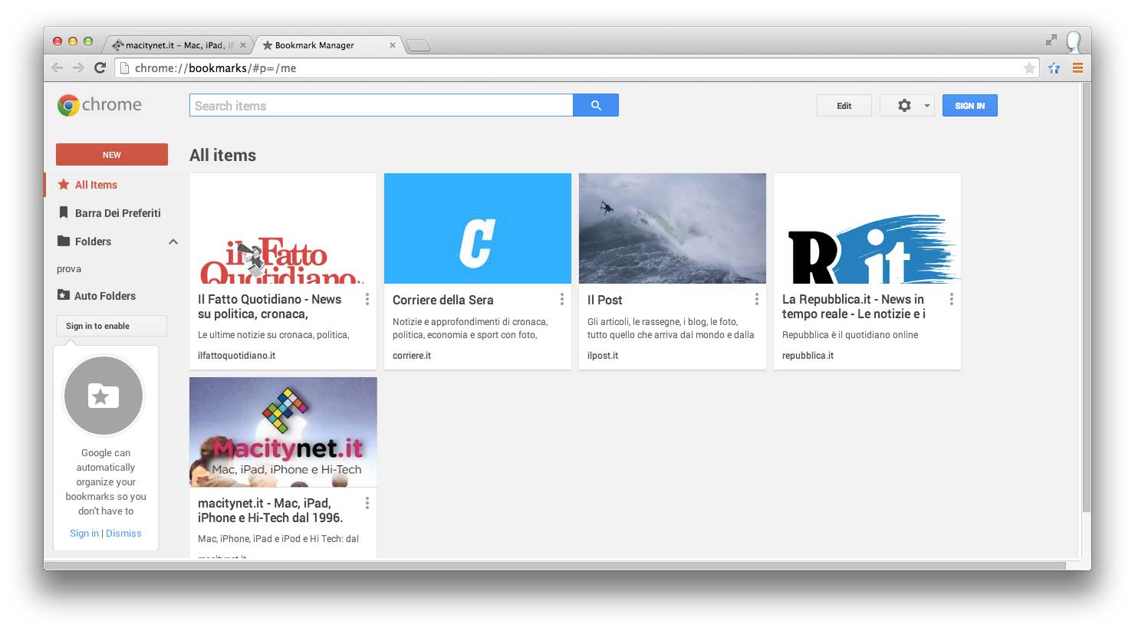Click the ilfattoquotidiano.it domain text
The image size is (1135, 631).
coord(236,356)
